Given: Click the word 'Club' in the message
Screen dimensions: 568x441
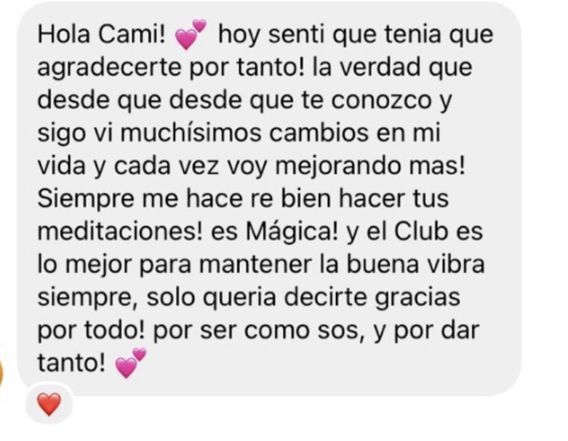Looking at the screenshot, I should 421,231.
